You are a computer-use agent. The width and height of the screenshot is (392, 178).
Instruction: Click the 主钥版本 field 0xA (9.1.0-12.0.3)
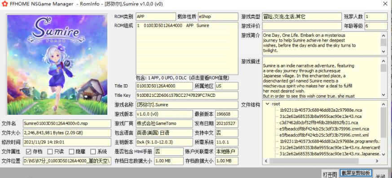[x=164, y=142]
